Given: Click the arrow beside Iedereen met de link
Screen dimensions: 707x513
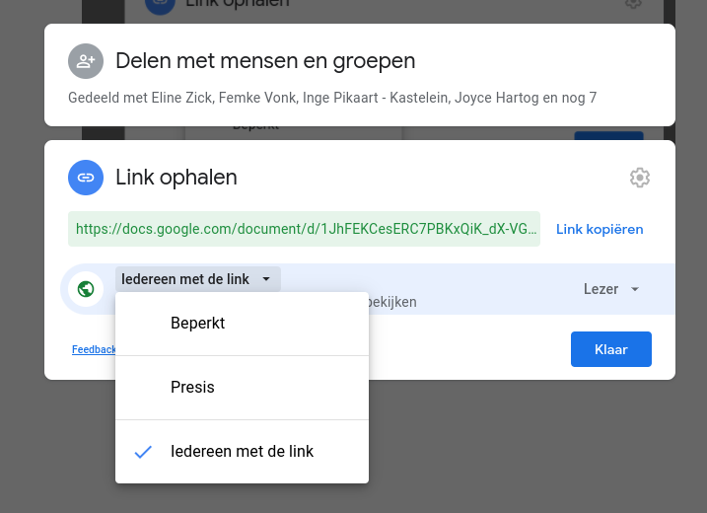Looking at the screenshot, I should [266, 280].
